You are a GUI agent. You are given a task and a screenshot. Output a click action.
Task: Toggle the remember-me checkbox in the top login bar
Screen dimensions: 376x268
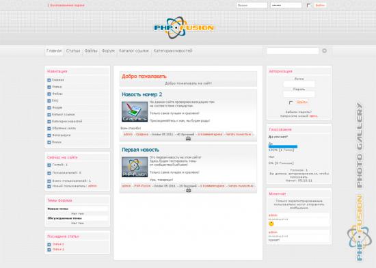[x=308, y=5]
